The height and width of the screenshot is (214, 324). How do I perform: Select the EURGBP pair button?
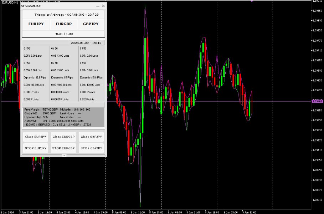click(64, 24)
